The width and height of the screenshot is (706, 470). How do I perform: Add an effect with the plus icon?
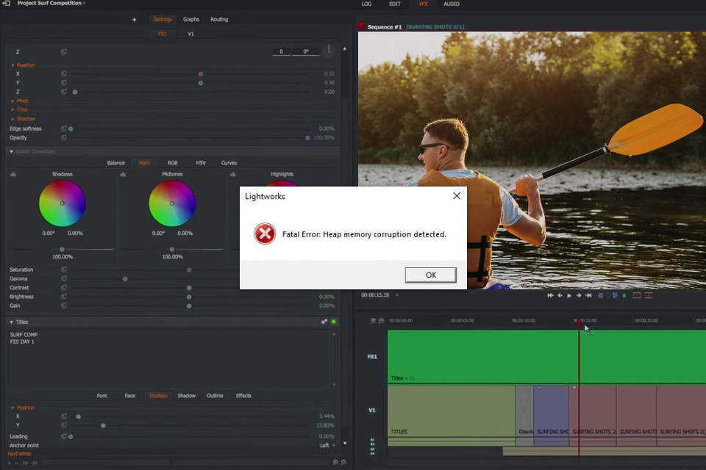[134, 19]
